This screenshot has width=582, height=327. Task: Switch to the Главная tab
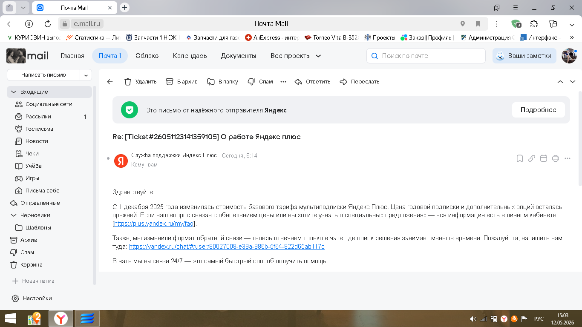(72, 56)
